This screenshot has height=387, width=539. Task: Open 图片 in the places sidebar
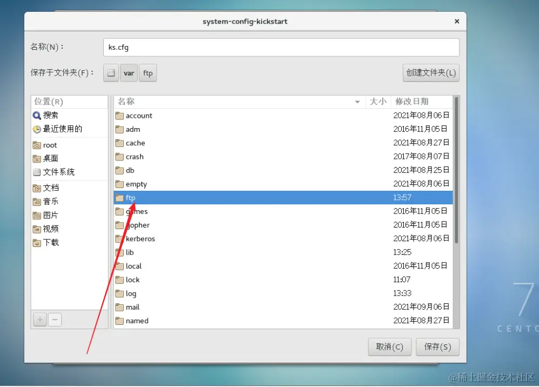69,216
